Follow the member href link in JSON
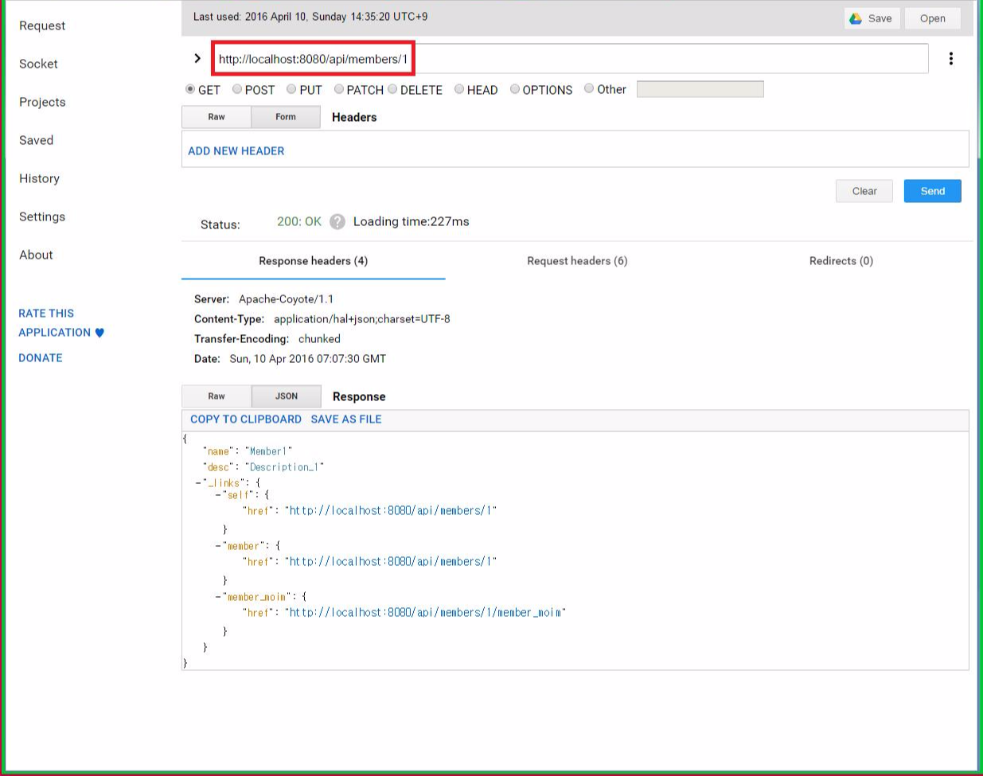This screenshot has width=983, height=776. [x=391, y=562]
